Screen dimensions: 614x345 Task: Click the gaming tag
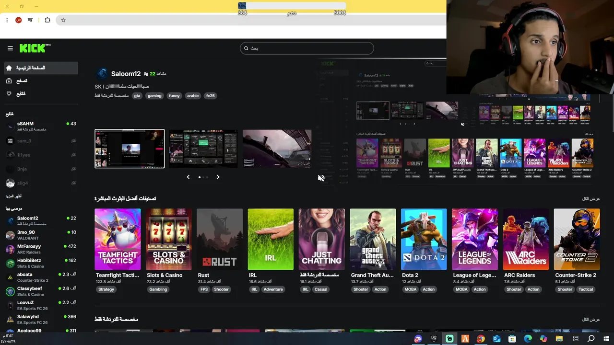click(x=154, y=96)
